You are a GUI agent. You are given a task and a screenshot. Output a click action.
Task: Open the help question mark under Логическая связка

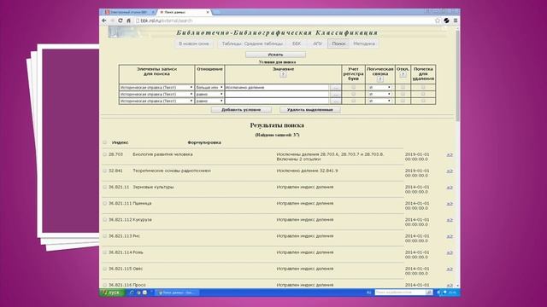[x=379, y=79]
